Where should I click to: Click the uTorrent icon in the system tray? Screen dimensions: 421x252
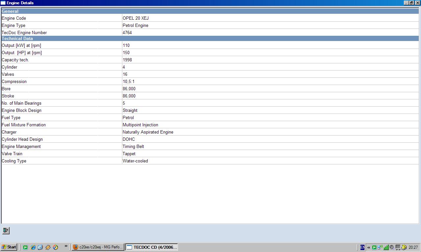[374, 247]
